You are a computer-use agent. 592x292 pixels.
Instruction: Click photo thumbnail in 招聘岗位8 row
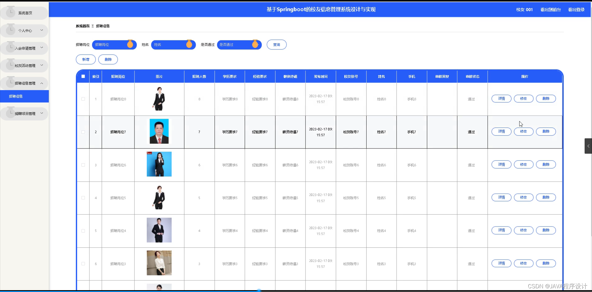[x=159, y=99]
